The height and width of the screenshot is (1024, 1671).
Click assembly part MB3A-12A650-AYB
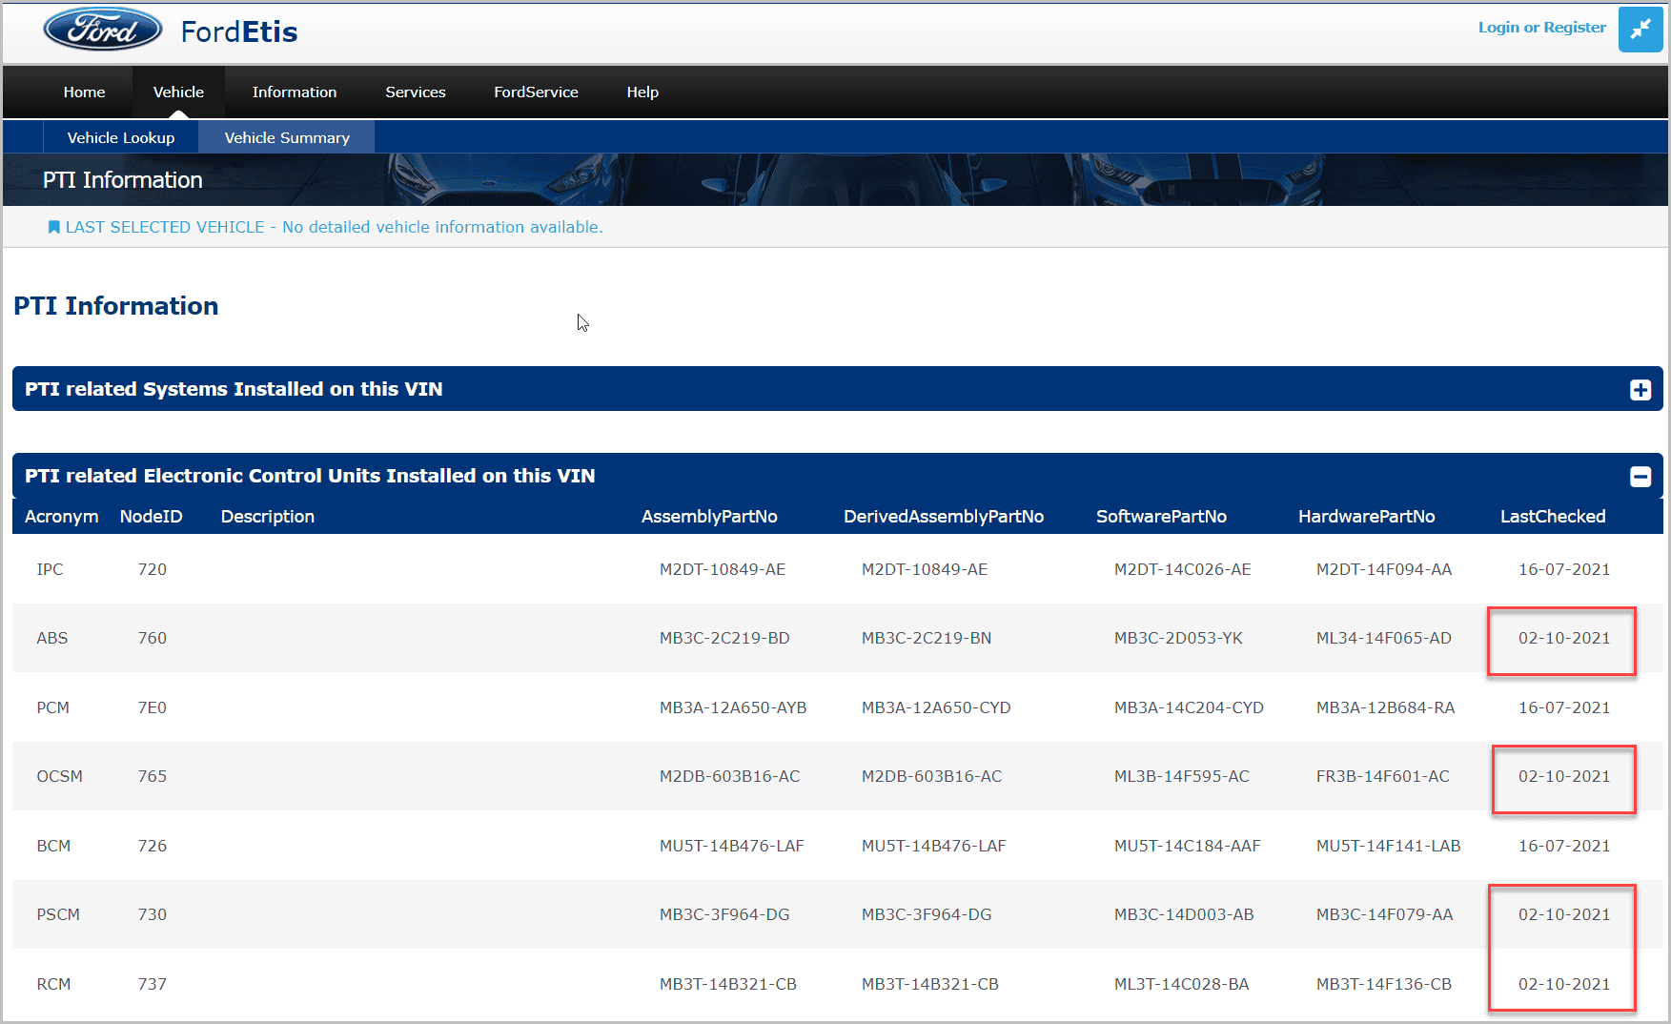point(733,707)
